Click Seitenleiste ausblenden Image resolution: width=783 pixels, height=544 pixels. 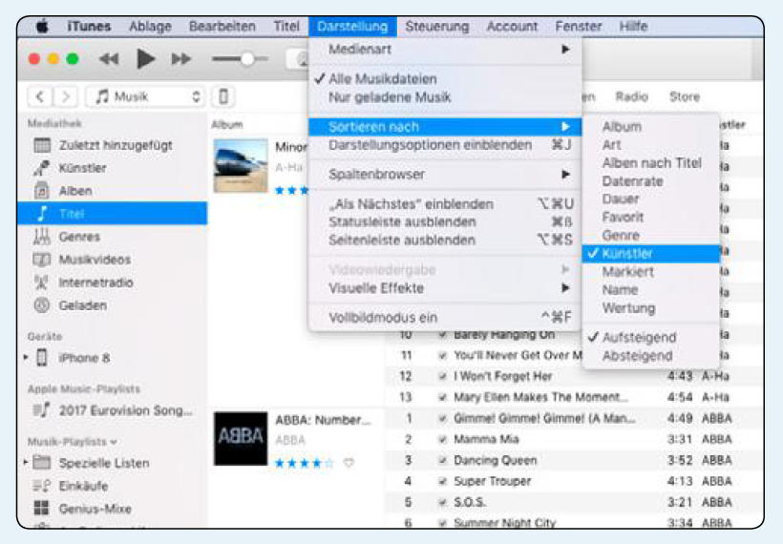pos(445,241)
